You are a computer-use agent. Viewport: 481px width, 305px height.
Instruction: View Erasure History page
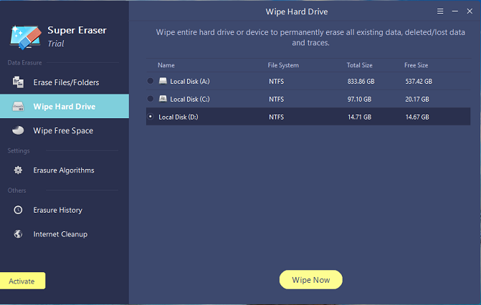click(65, 210)
